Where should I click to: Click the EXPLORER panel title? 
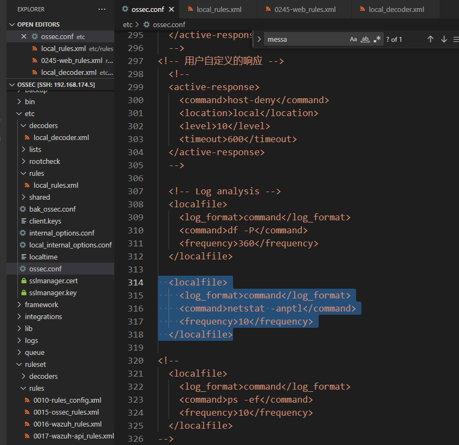click(x=31, y=9)
